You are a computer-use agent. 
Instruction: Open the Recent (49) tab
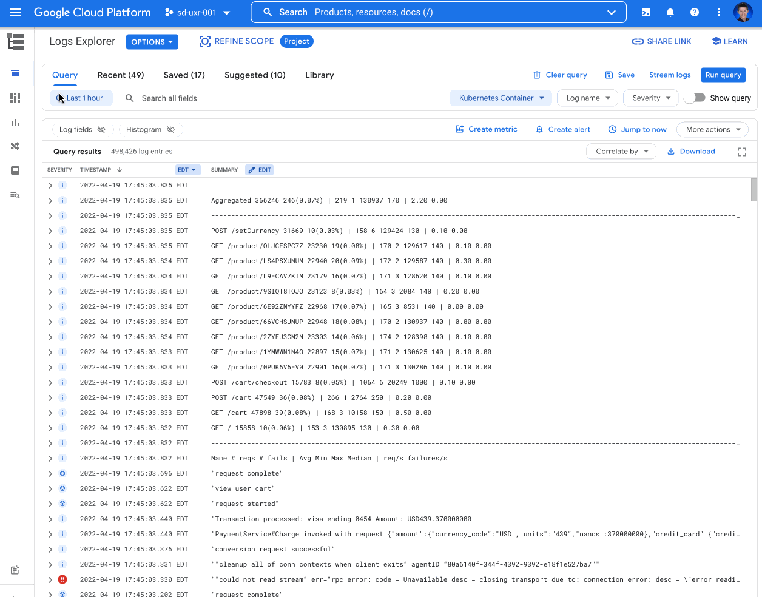click(x=120, y=75)
